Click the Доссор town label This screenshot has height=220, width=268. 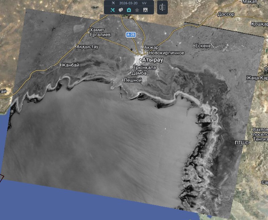click(x=226, y=14)
